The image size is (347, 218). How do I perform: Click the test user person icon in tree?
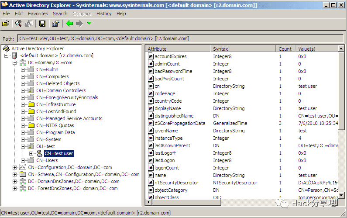tap(39, 153)
